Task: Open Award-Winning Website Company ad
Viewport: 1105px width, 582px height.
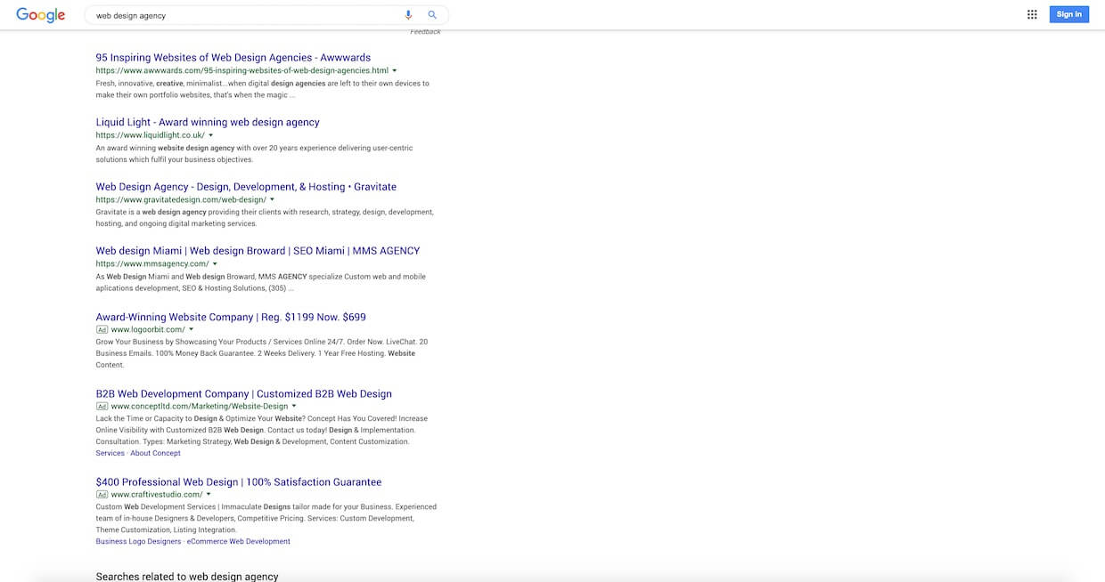Action: [x=231, y=317]
